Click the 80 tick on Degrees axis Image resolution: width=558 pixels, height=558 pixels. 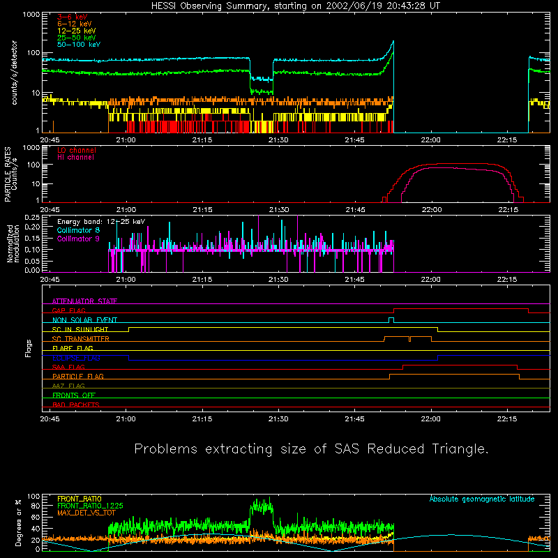coord(36,506)
